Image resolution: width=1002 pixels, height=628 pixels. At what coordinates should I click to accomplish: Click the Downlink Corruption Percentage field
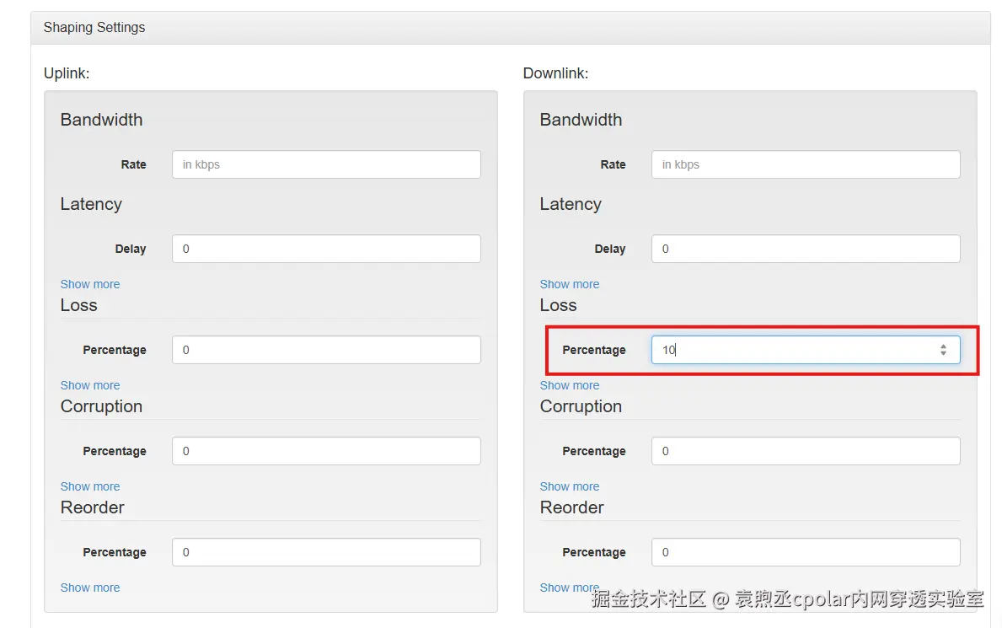(806, 451)
